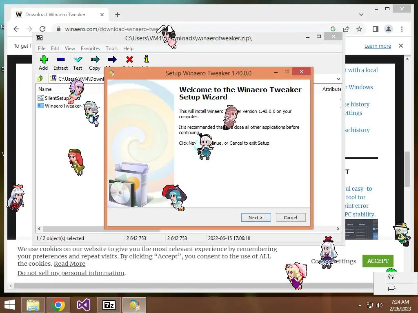Click Chrome back arrow
This screenshot has width=418, height=313.
[16, 29]
